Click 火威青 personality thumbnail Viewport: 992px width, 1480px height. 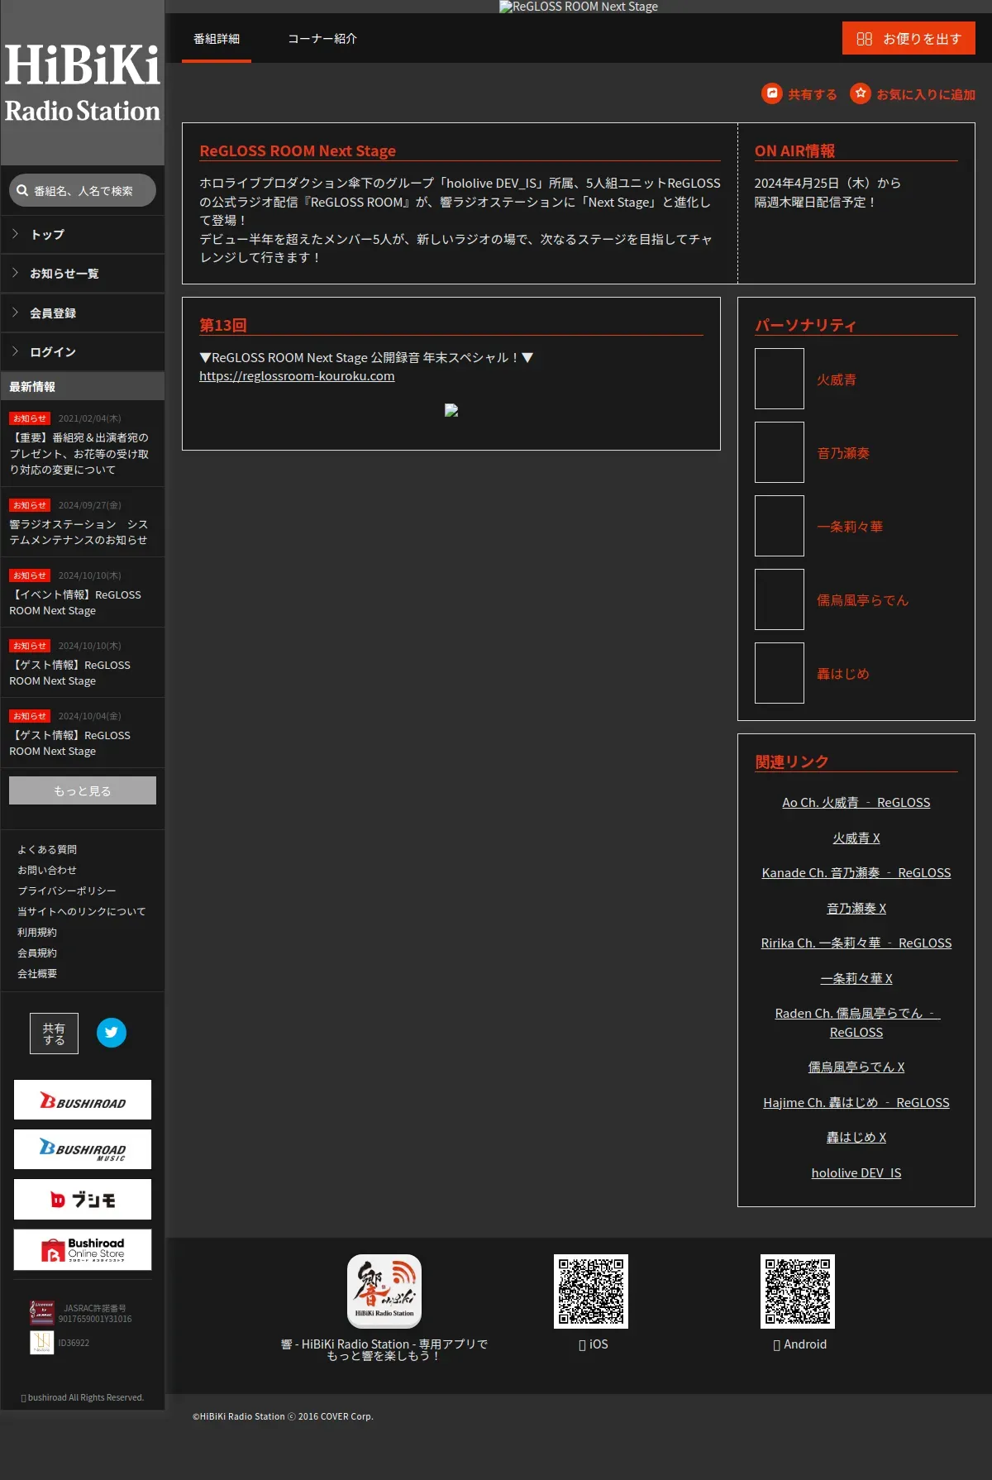coord(780,379)
